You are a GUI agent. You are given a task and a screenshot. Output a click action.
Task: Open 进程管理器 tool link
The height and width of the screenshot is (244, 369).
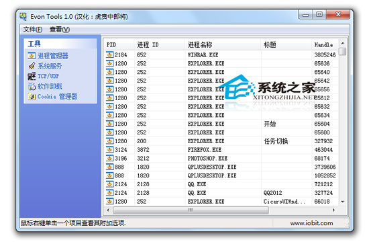(53, 56)
